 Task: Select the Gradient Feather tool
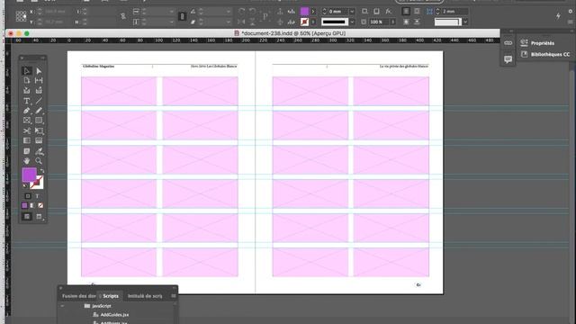39,140
